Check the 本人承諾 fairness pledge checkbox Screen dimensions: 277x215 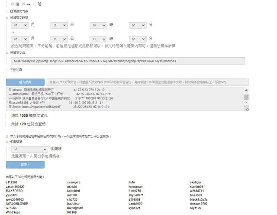(x=7, y=136)
